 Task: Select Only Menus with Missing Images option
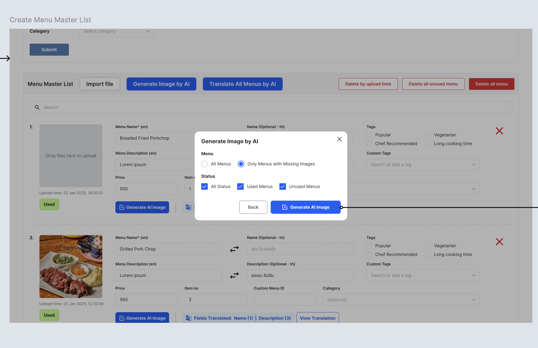(241, 164)
